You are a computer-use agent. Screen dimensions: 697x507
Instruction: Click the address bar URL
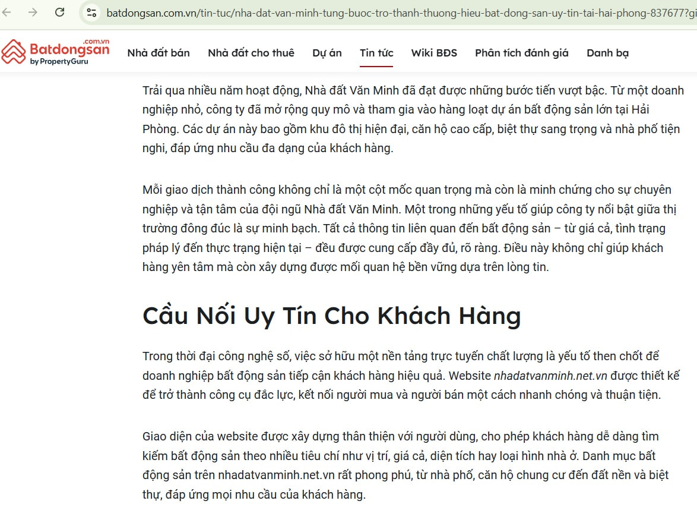coord(401,13)
